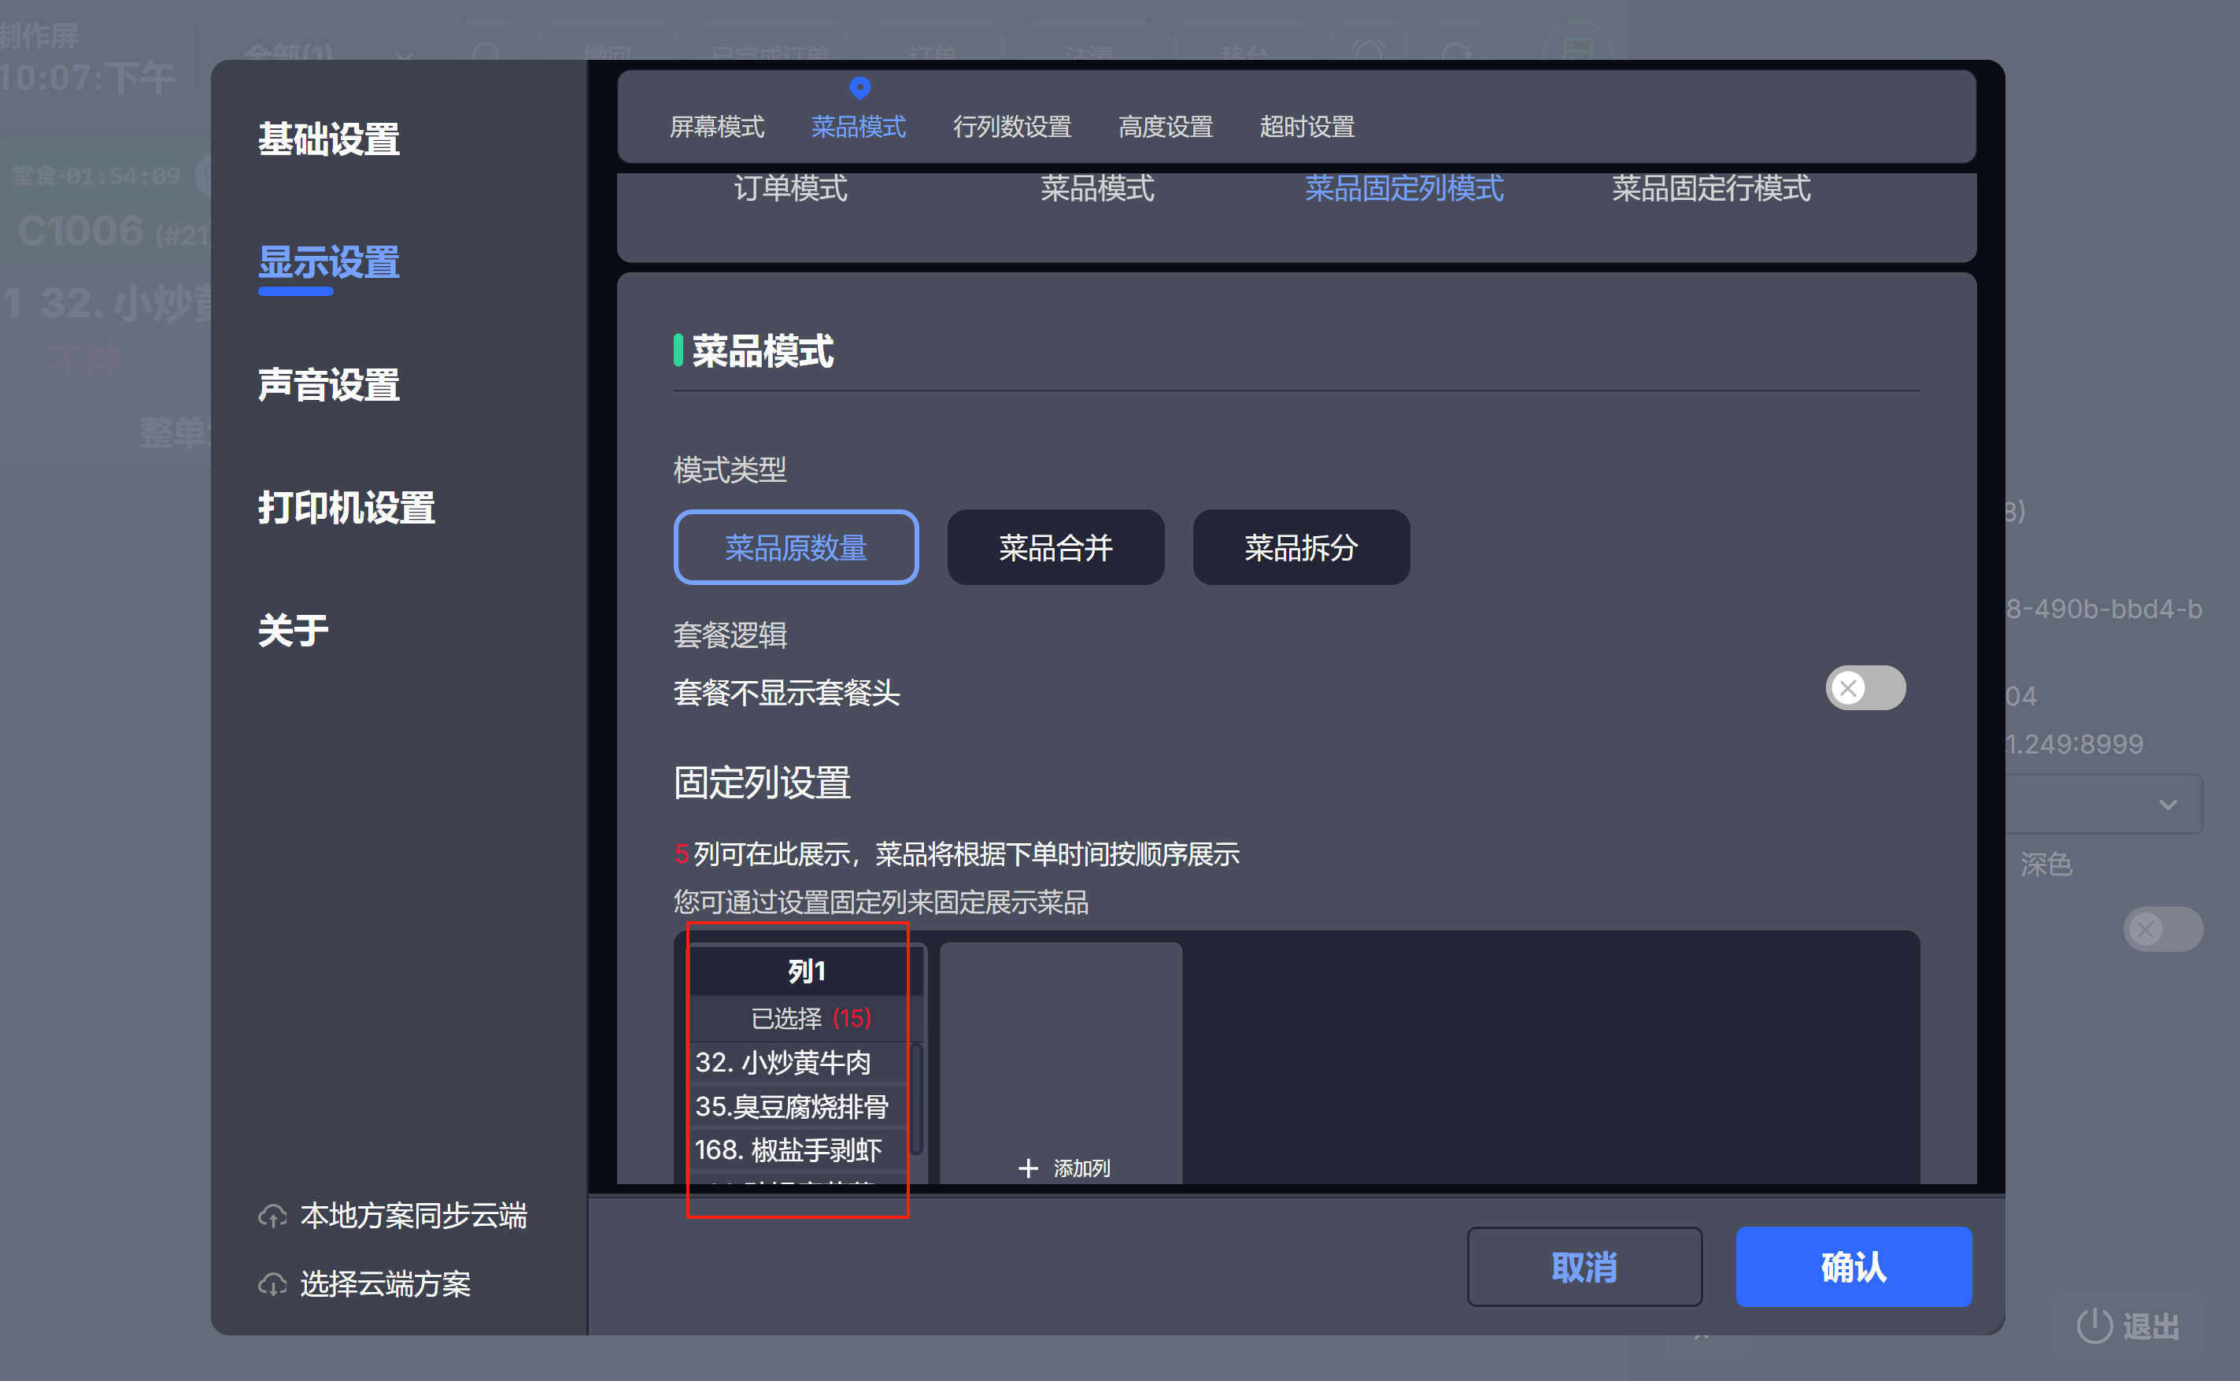The image size is (2240, 1381).
Task: Click the power icon next to 退出
Action: (x=2094, y=1325)
